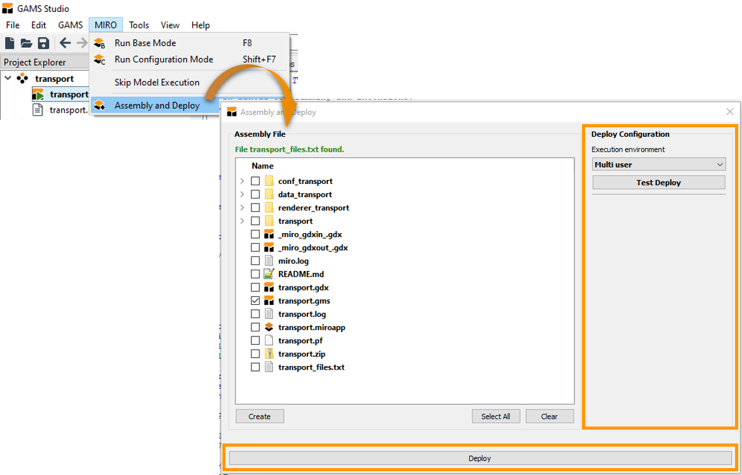Click the Test Deploy button
742x475 pixels.
point(658,183)
